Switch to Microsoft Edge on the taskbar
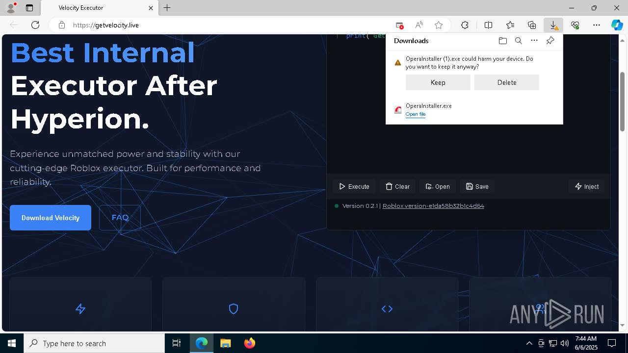Image resolution: width=628 pixels, height=353 pixels. (202, 343)
